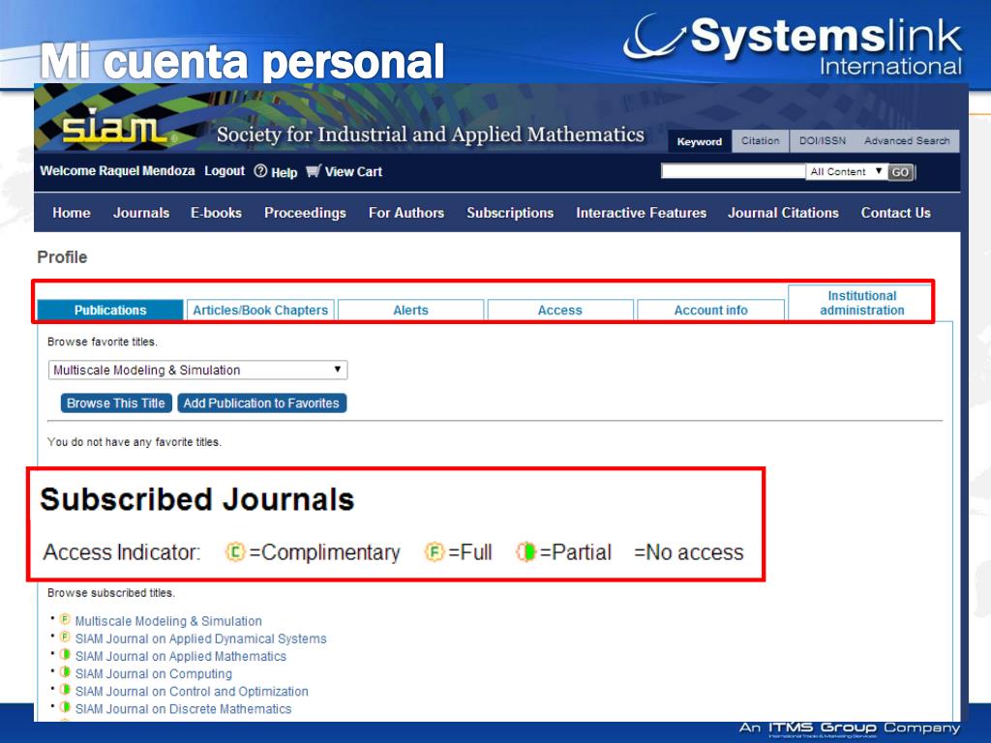This screenshot has height=743, width=991.
Task: Open Journal Citations in the navigation bar
Action: tap(783, 213)
